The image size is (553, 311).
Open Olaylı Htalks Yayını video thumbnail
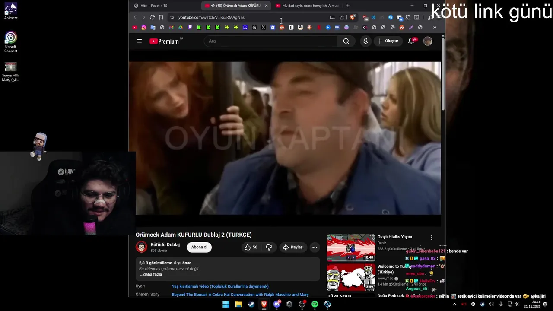pos(351,248)
